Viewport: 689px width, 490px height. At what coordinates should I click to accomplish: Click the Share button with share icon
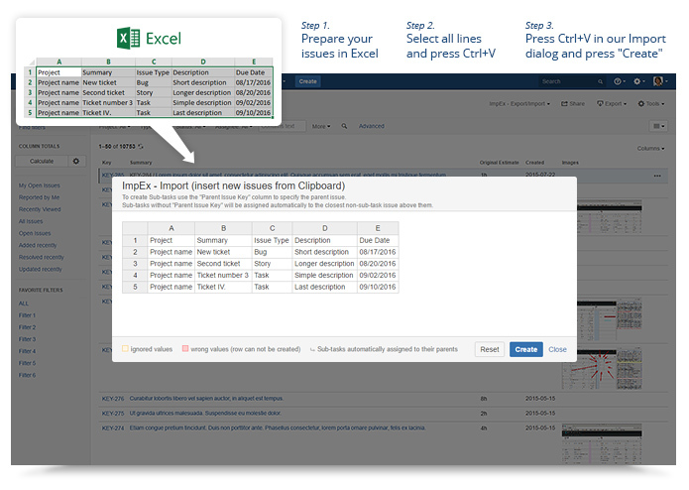[573, 104]
